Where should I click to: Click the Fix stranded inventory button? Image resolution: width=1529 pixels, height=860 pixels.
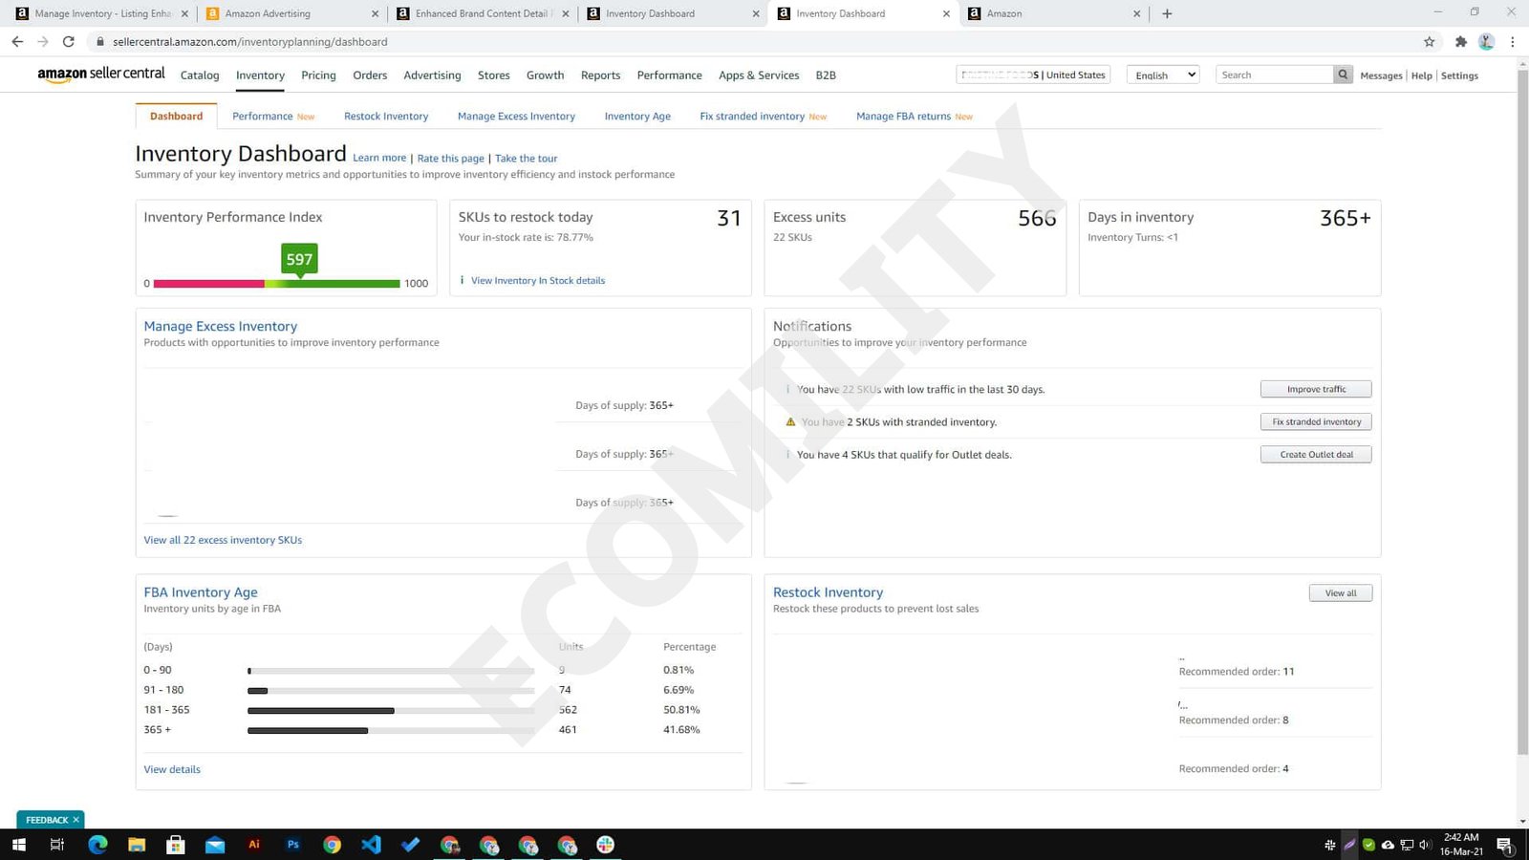1316,421
